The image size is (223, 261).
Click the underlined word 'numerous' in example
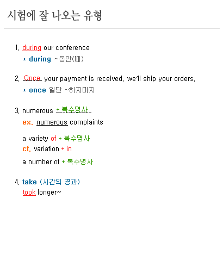(52, 122)
